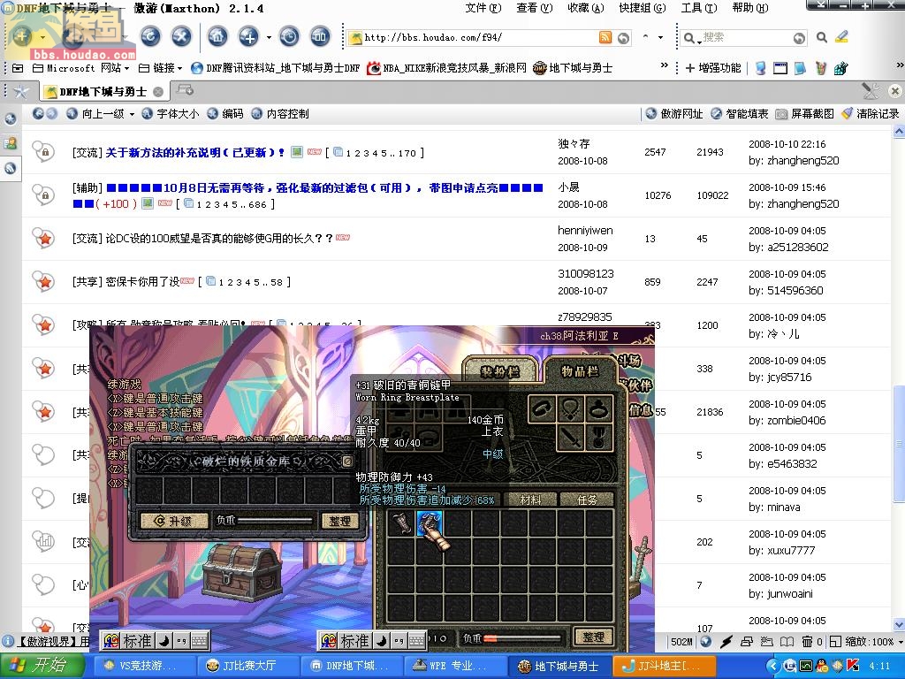This screenshot has width=905, height=679.
Task: Click the favorites star left of tabs
Action: (x=21, y=91)
